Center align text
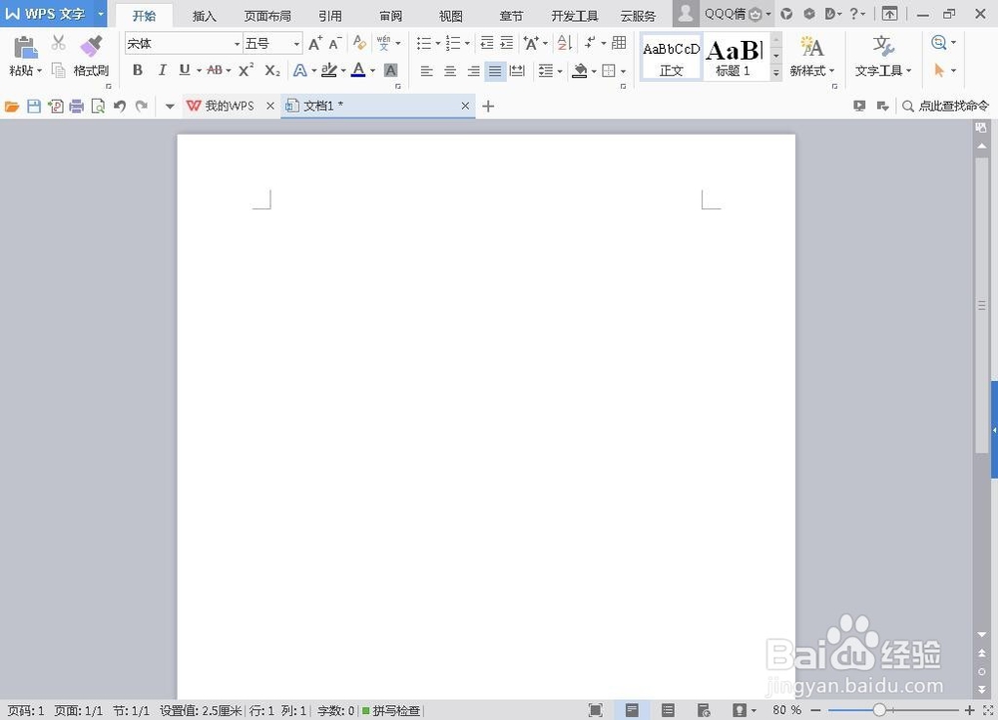This screenshot has height=720, width=998. click(450, 71)
